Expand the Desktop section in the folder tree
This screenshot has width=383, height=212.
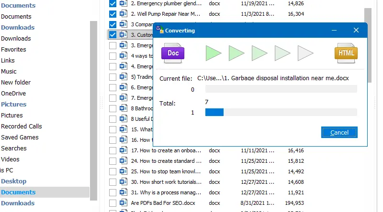coord(13,181)
